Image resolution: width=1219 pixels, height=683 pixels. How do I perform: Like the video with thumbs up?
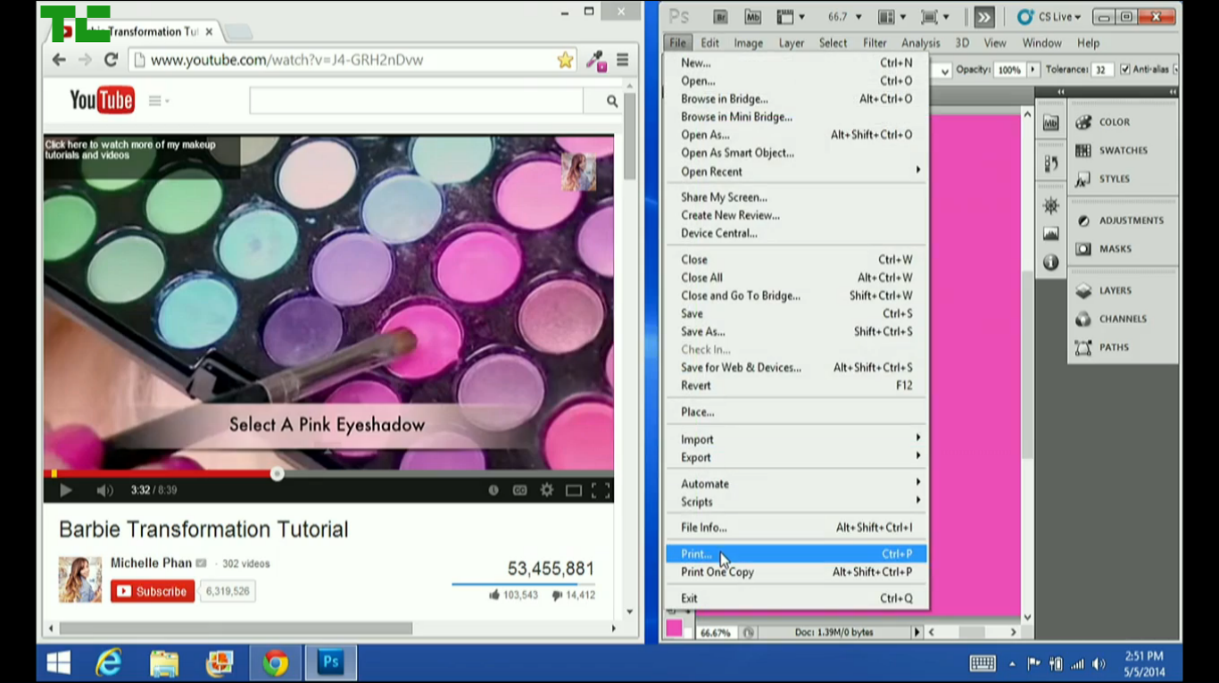tap(494, 595)
